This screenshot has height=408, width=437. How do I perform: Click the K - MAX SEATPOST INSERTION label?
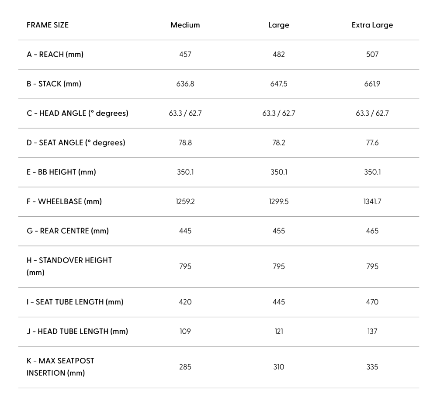pos(60,367)
